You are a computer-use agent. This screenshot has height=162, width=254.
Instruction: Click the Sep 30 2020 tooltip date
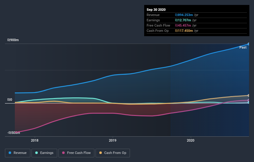coord(156,10)
